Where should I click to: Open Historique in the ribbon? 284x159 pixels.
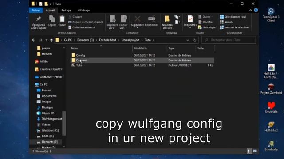tap(207, 27)
